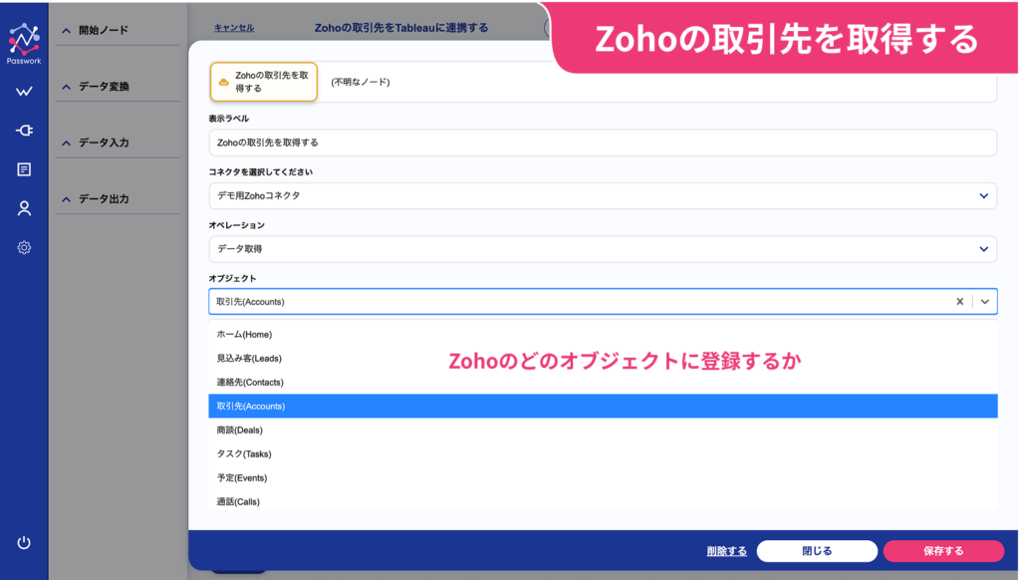
Task: Select 通話(Calls) from the object list
Action: [x=603, y=502]
